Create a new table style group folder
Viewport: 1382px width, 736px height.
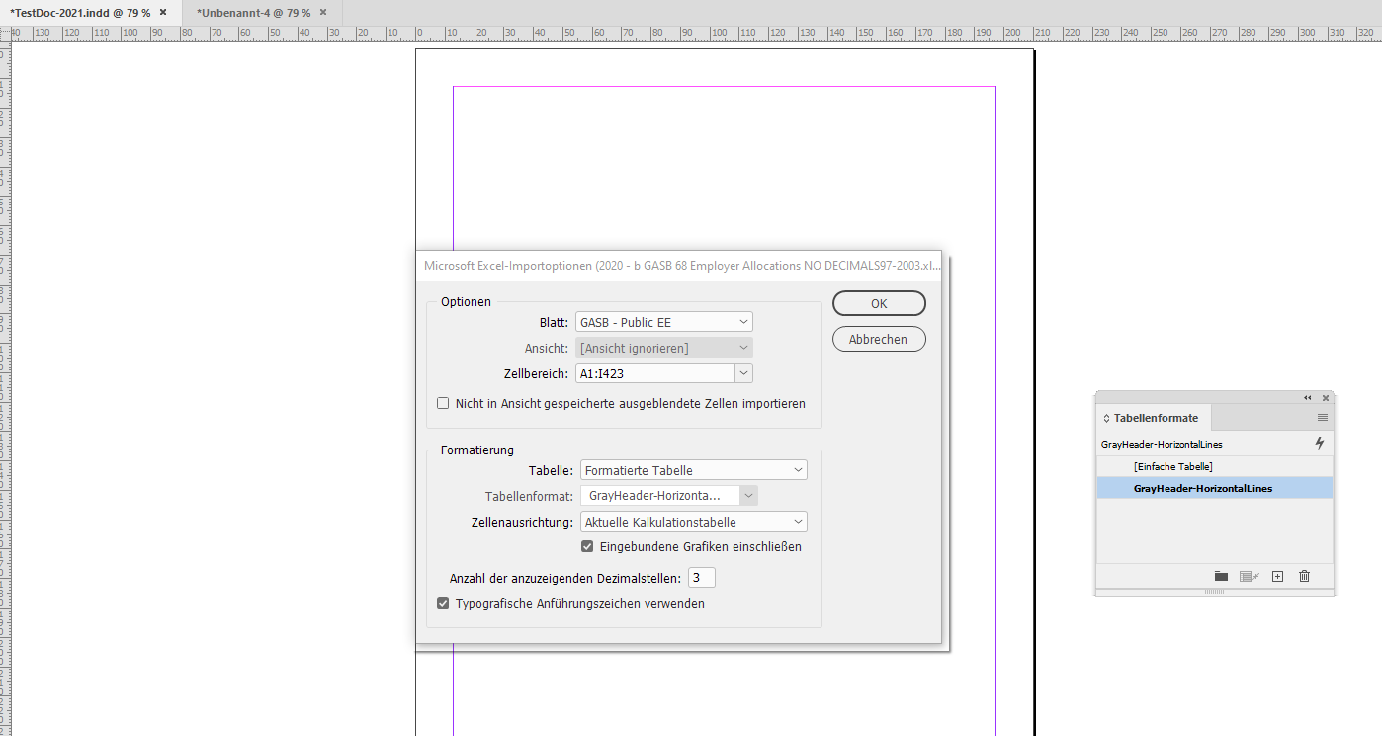click(1221, 576)
